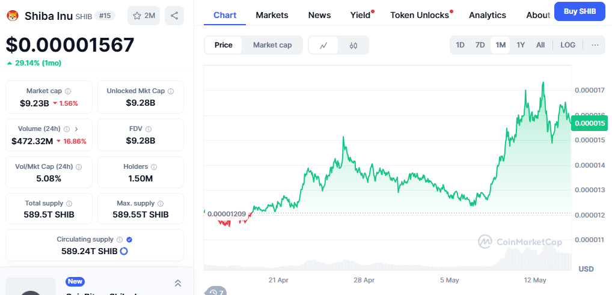This screenshot has height=295, width=612.
Task: Expand the Volume (24h) chevron
Action: coord(76,129)
